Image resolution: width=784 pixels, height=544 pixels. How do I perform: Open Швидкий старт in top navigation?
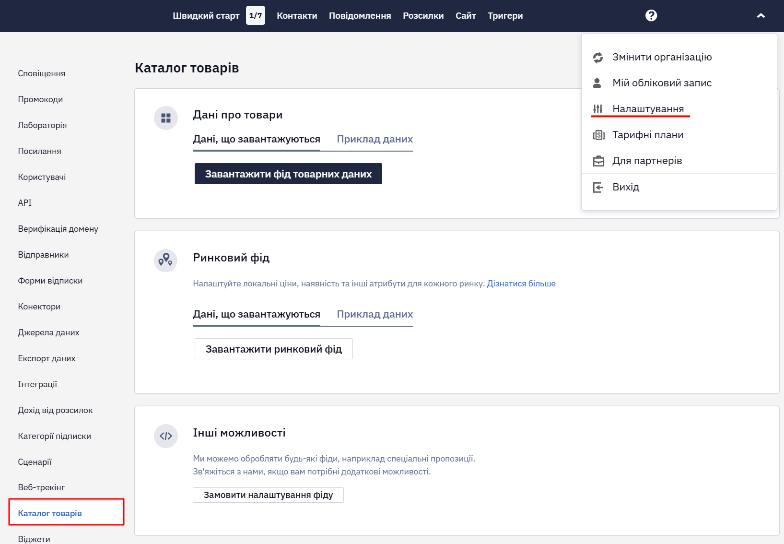click(206, 16)
